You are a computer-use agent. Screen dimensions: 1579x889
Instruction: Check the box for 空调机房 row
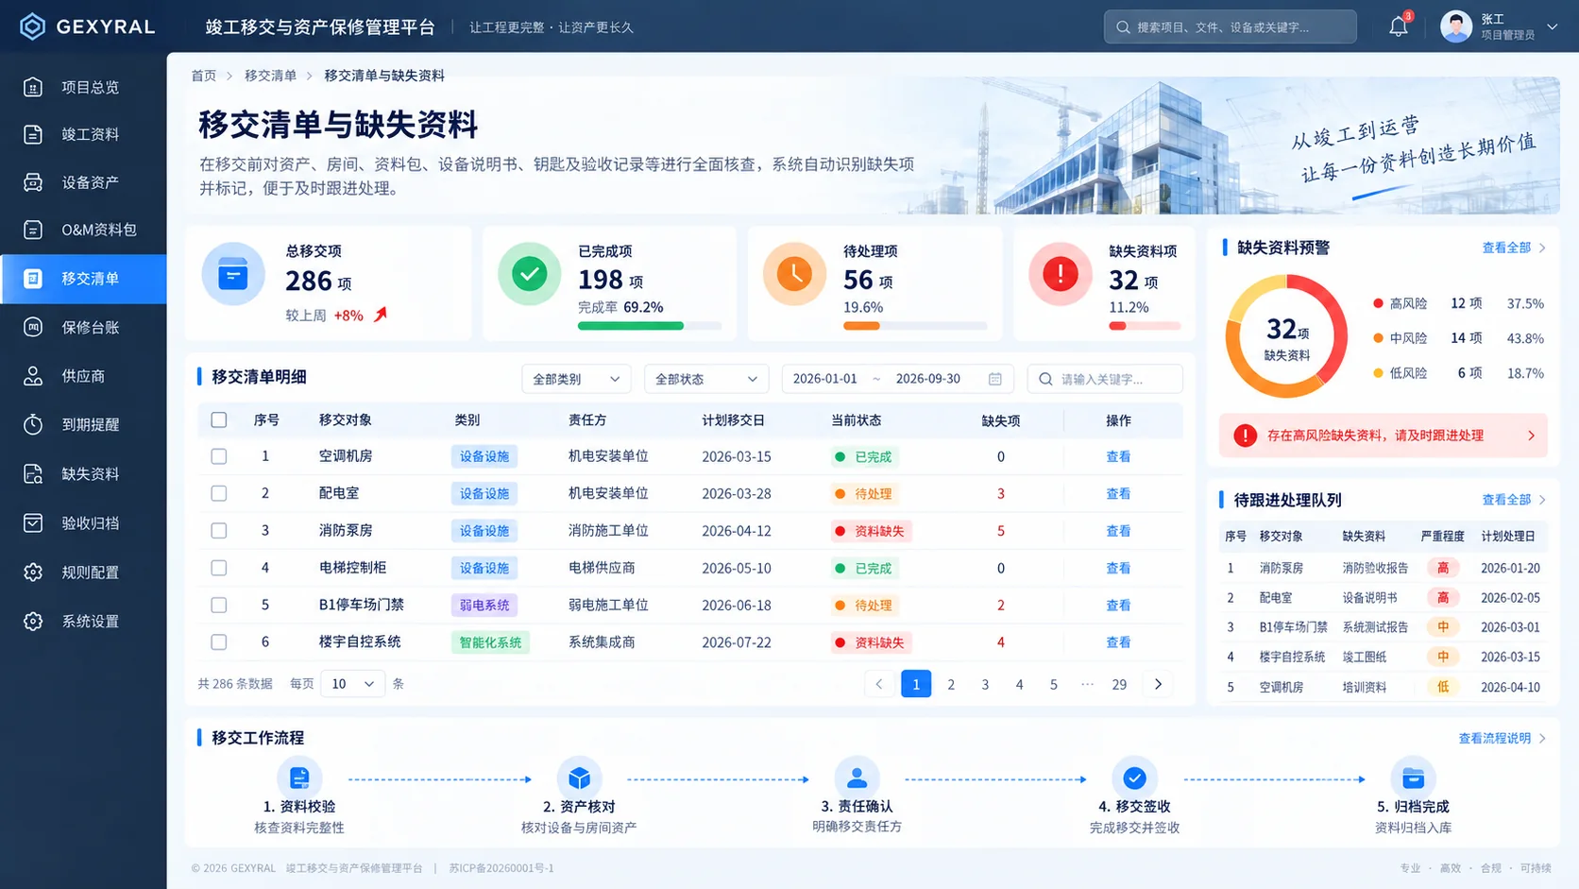(219, 456)
